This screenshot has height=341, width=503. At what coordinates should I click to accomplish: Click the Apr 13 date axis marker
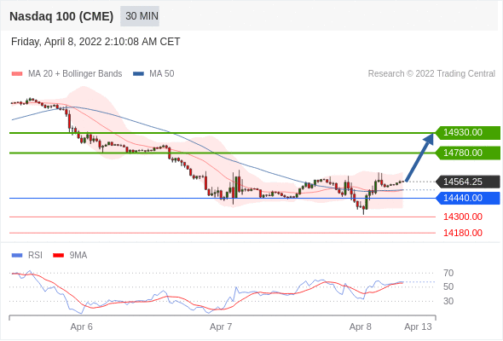418,327
